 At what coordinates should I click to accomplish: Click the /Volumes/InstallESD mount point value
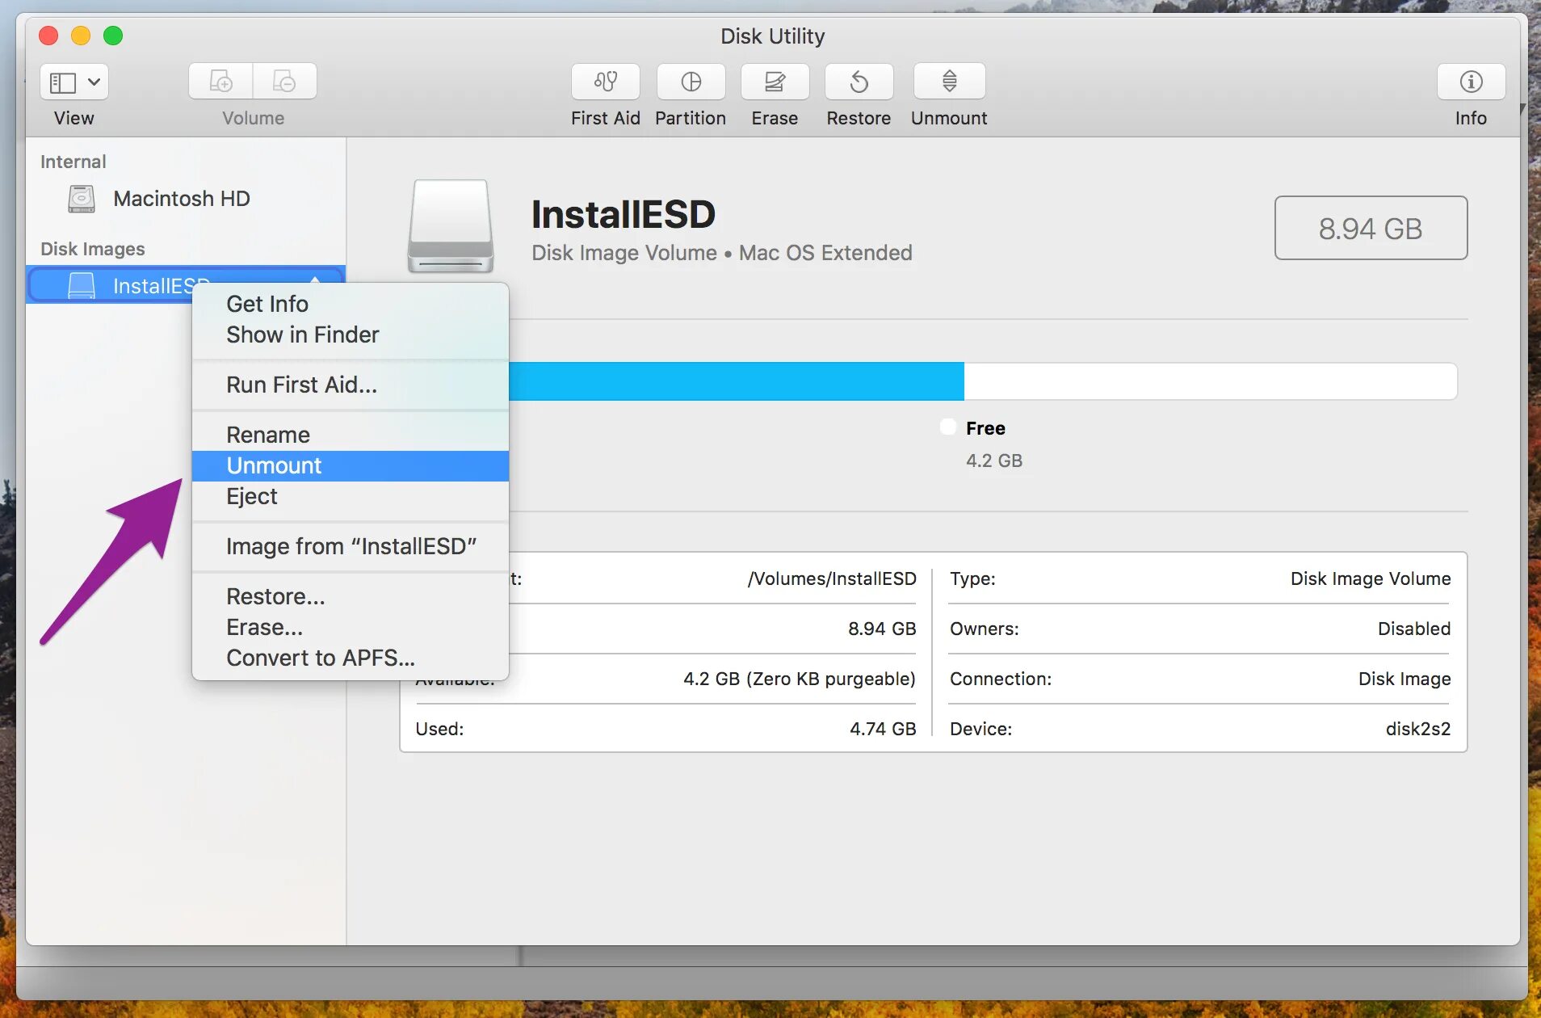click(832, 578)
